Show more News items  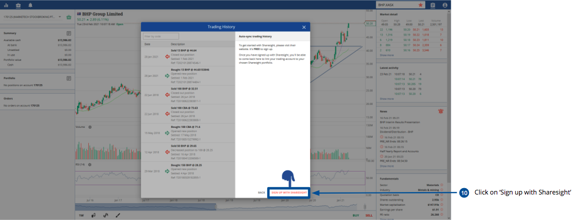tap(387, 166)
